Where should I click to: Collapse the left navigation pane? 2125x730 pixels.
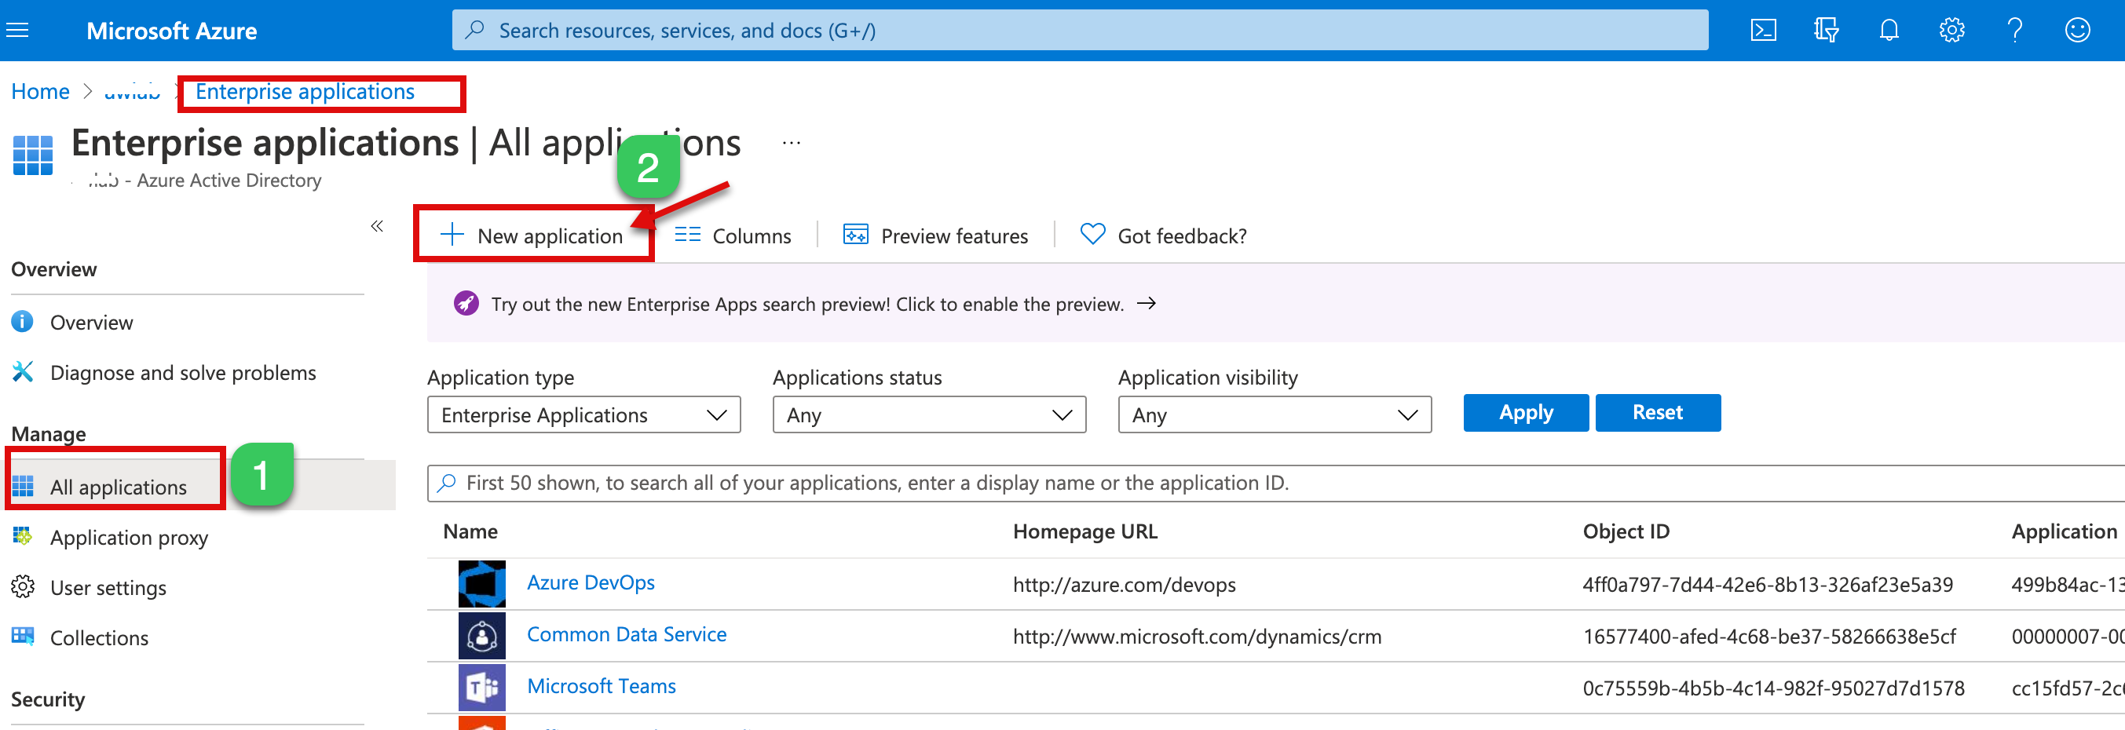coord(377,226)
